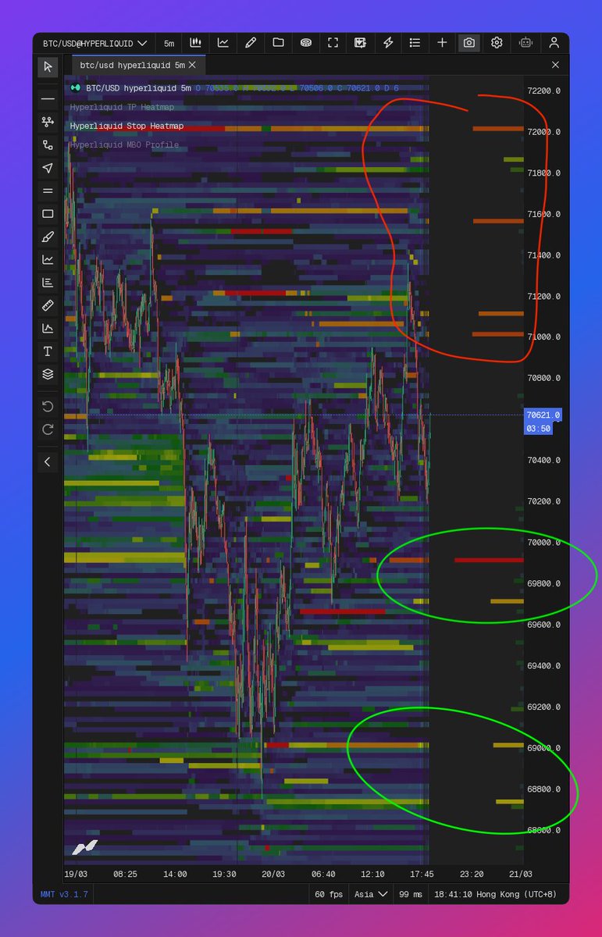This screenshot has width=602, height=937.
Task: Click the 71400.0 price axis label
Action: pos(543,255)
